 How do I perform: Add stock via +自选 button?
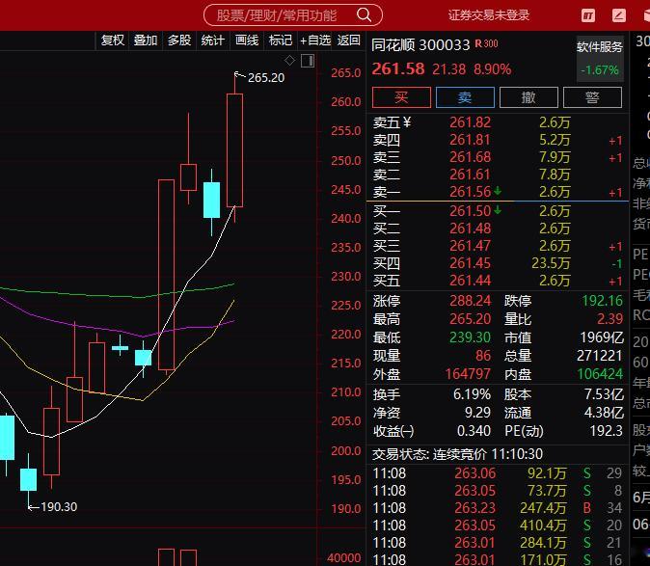tap(315, 40)
